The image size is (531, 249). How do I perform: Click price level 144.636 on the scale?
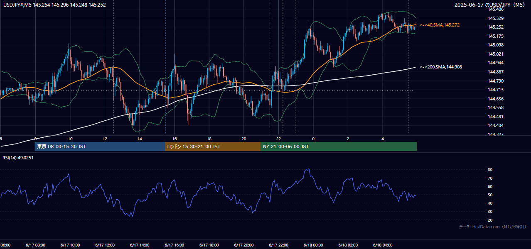496,99
